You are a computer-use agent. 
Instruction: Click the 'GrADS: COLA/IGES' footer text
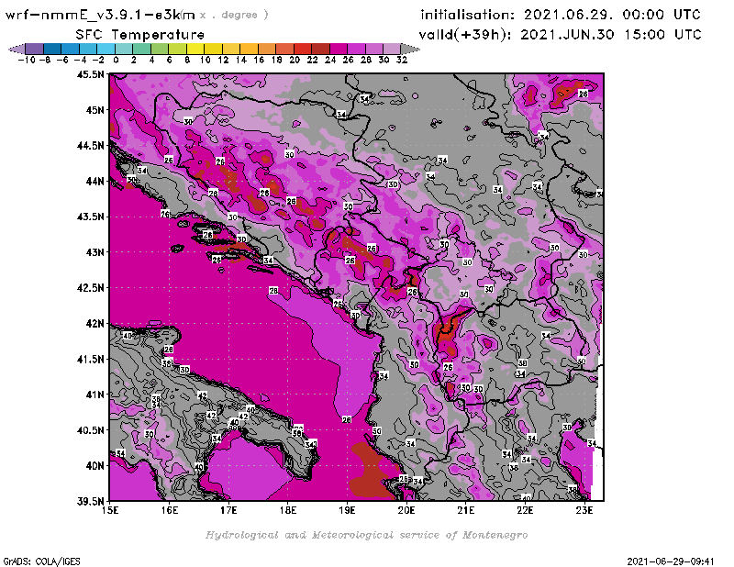pos(41,561)
